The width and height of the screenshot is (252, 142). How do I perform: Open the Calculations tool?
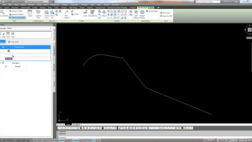coord(93,13)
